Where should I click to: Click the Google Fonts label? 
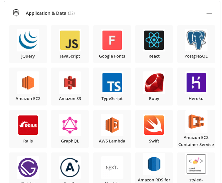(112, 56)
